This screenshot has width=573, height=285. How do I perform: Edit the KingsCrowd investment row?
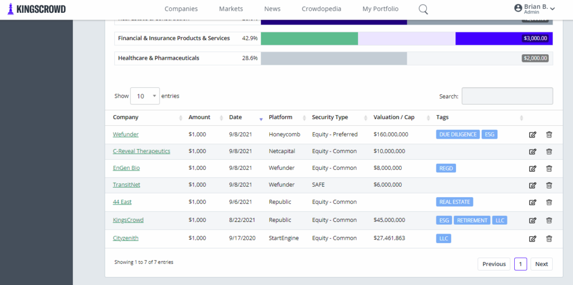pyautogui.click(x=533, y=220)
